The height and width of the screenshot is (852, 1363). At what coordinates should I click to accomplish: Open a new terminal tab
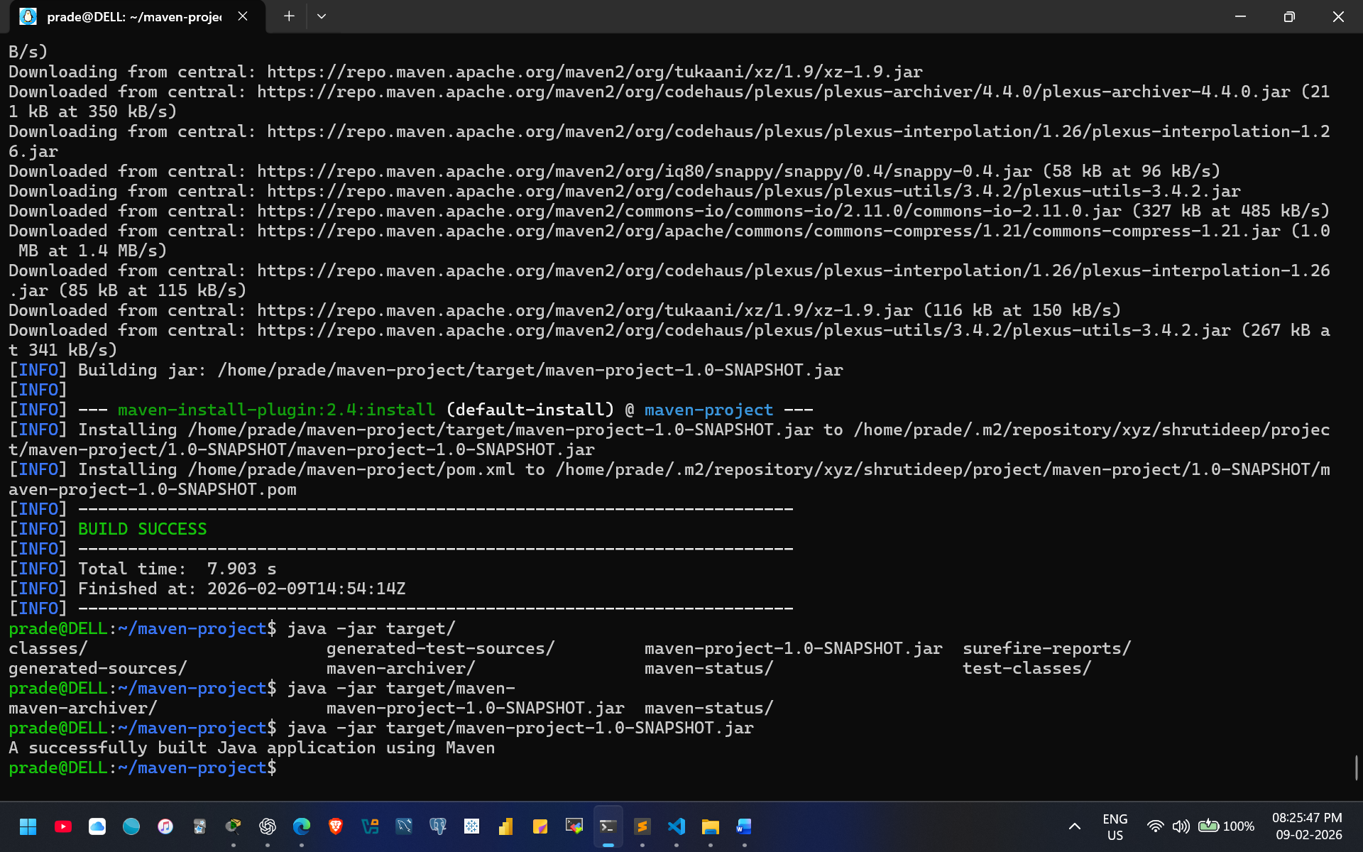click(x=289, y=16)
